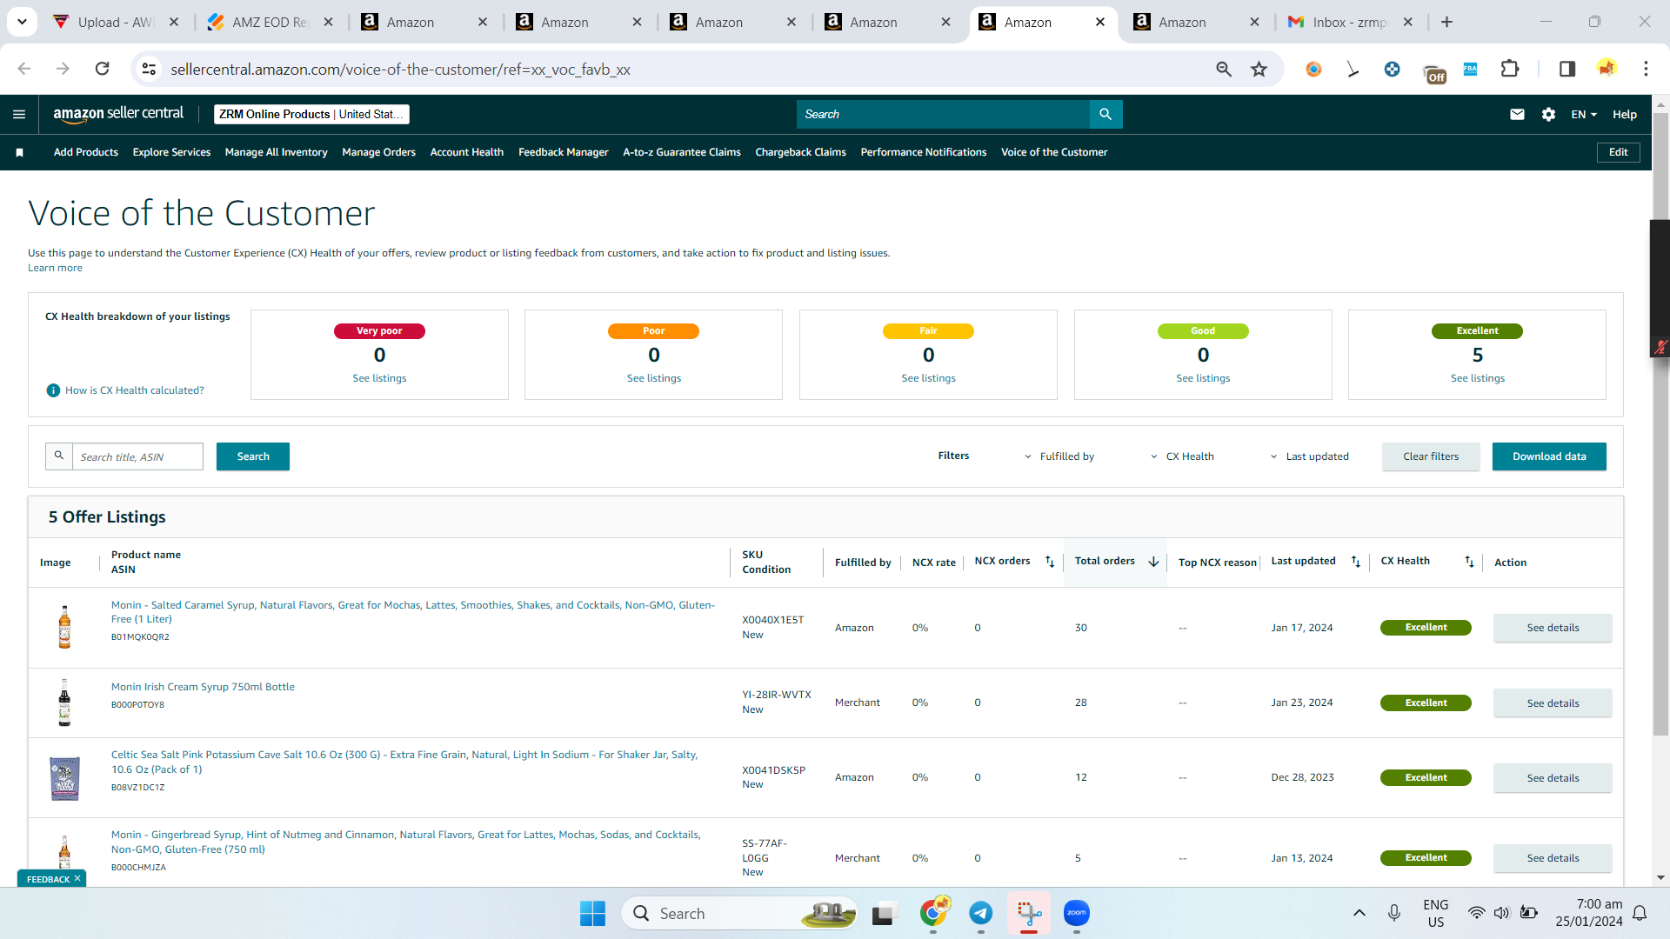Open Chrome tab search dropdown
This screenshot has height=939, width=1670.
coord(22,22)
